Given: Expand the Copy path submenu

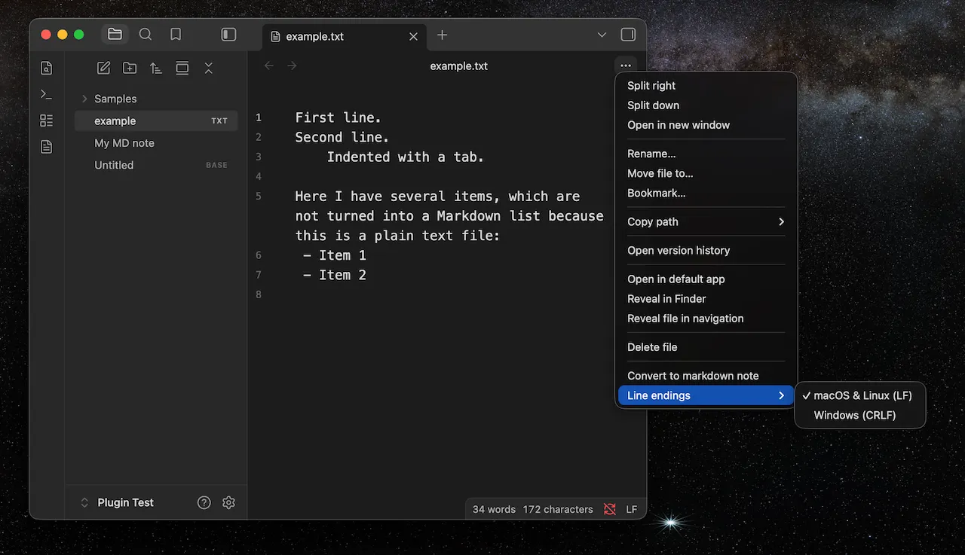Looking at the screenshot, I should coord(706,221).
